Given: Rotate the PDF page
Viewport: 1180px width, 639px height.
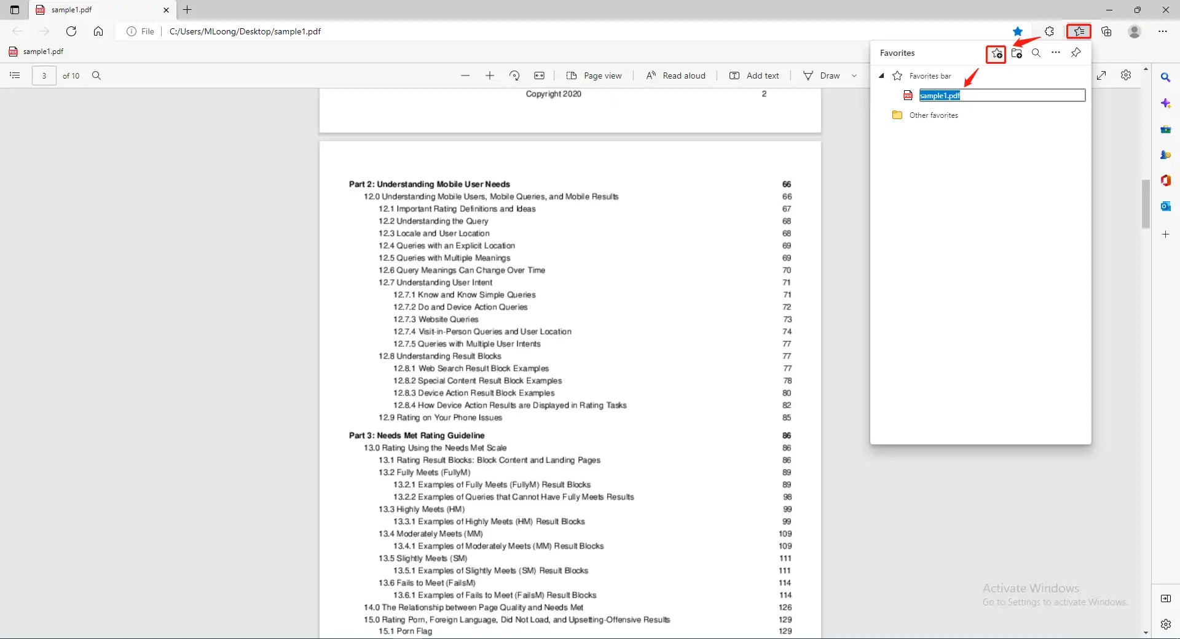Looking at the screenshot, I should 514,75.
